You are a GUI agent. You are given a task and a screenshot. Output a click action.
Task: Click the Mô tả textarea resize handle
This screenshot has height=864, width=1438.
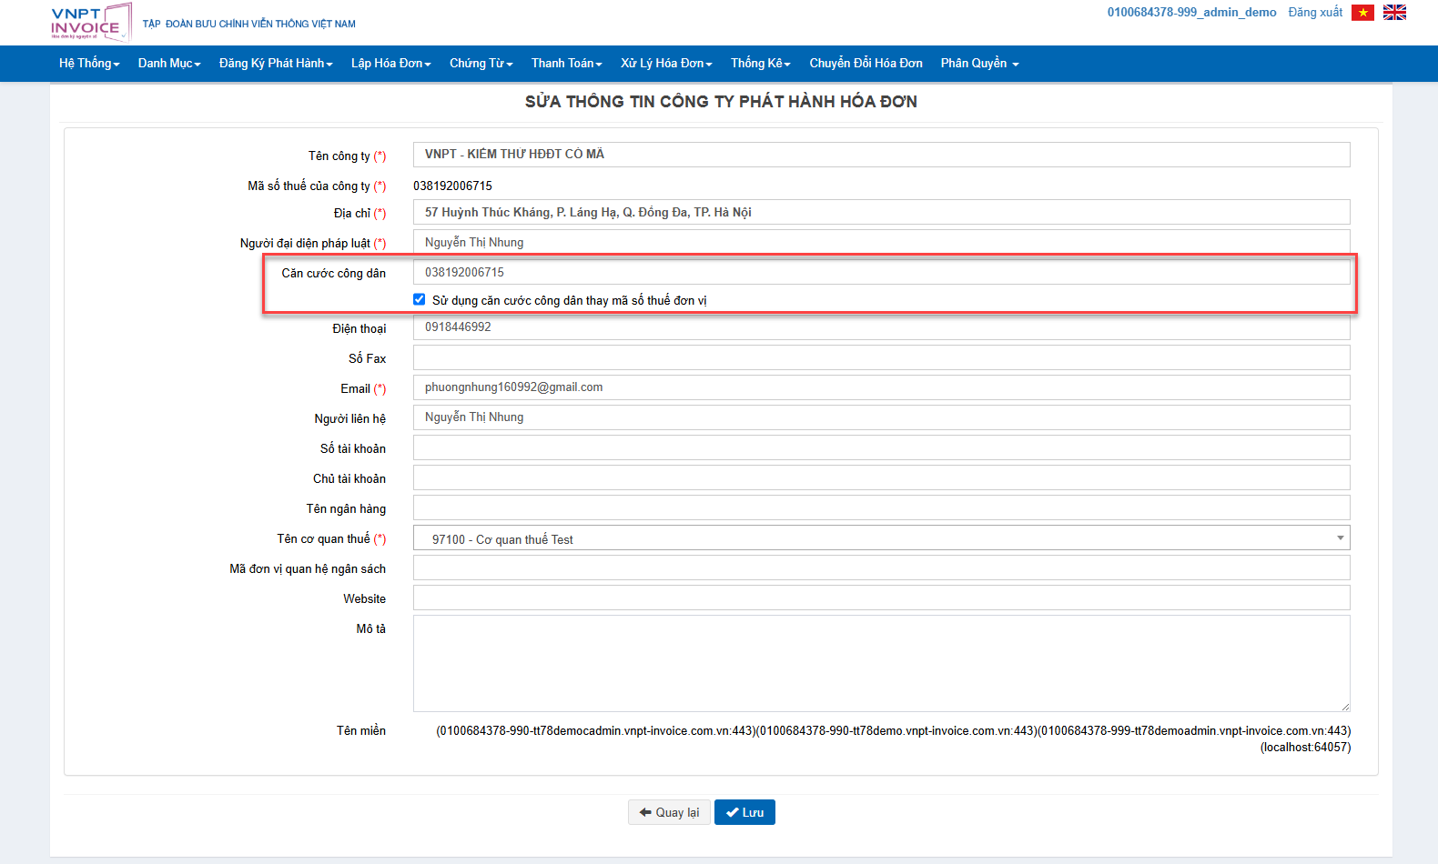tap(1344, 706)
